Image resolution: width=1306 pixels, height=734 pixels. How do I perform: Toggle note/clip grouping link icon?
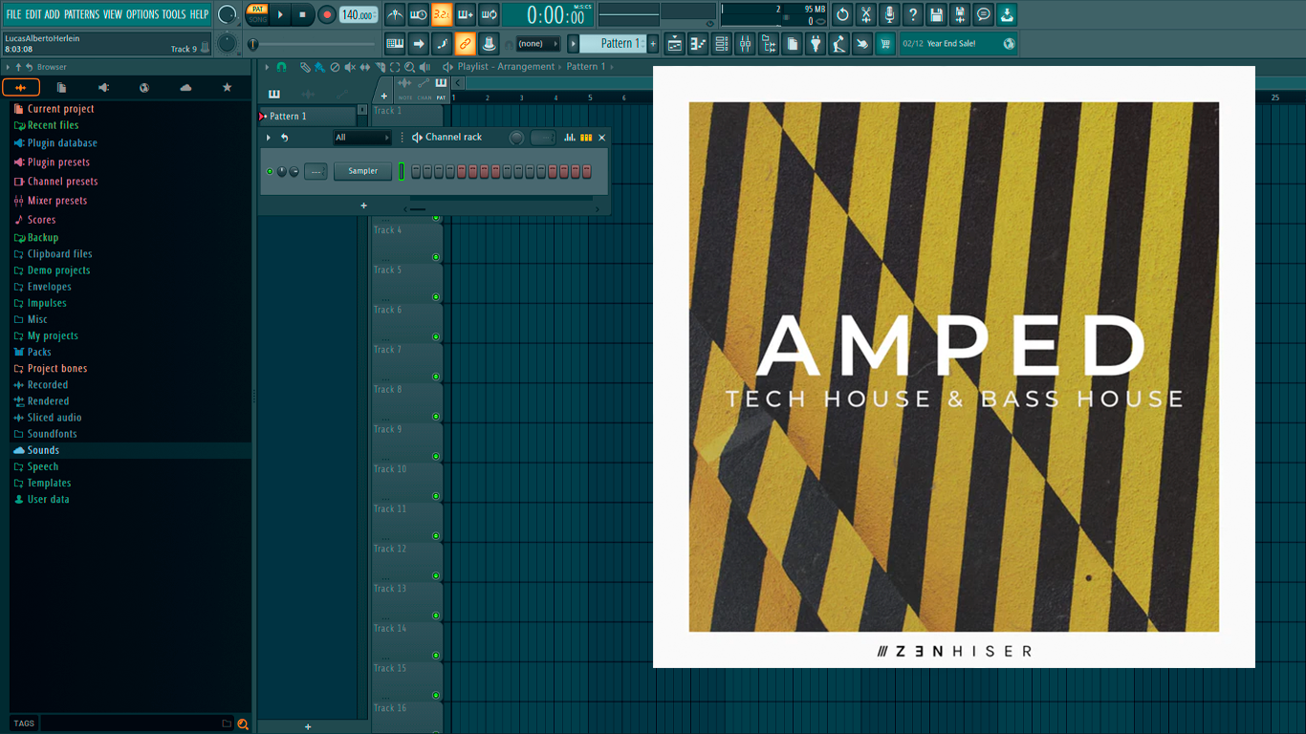tap(466, 43)
